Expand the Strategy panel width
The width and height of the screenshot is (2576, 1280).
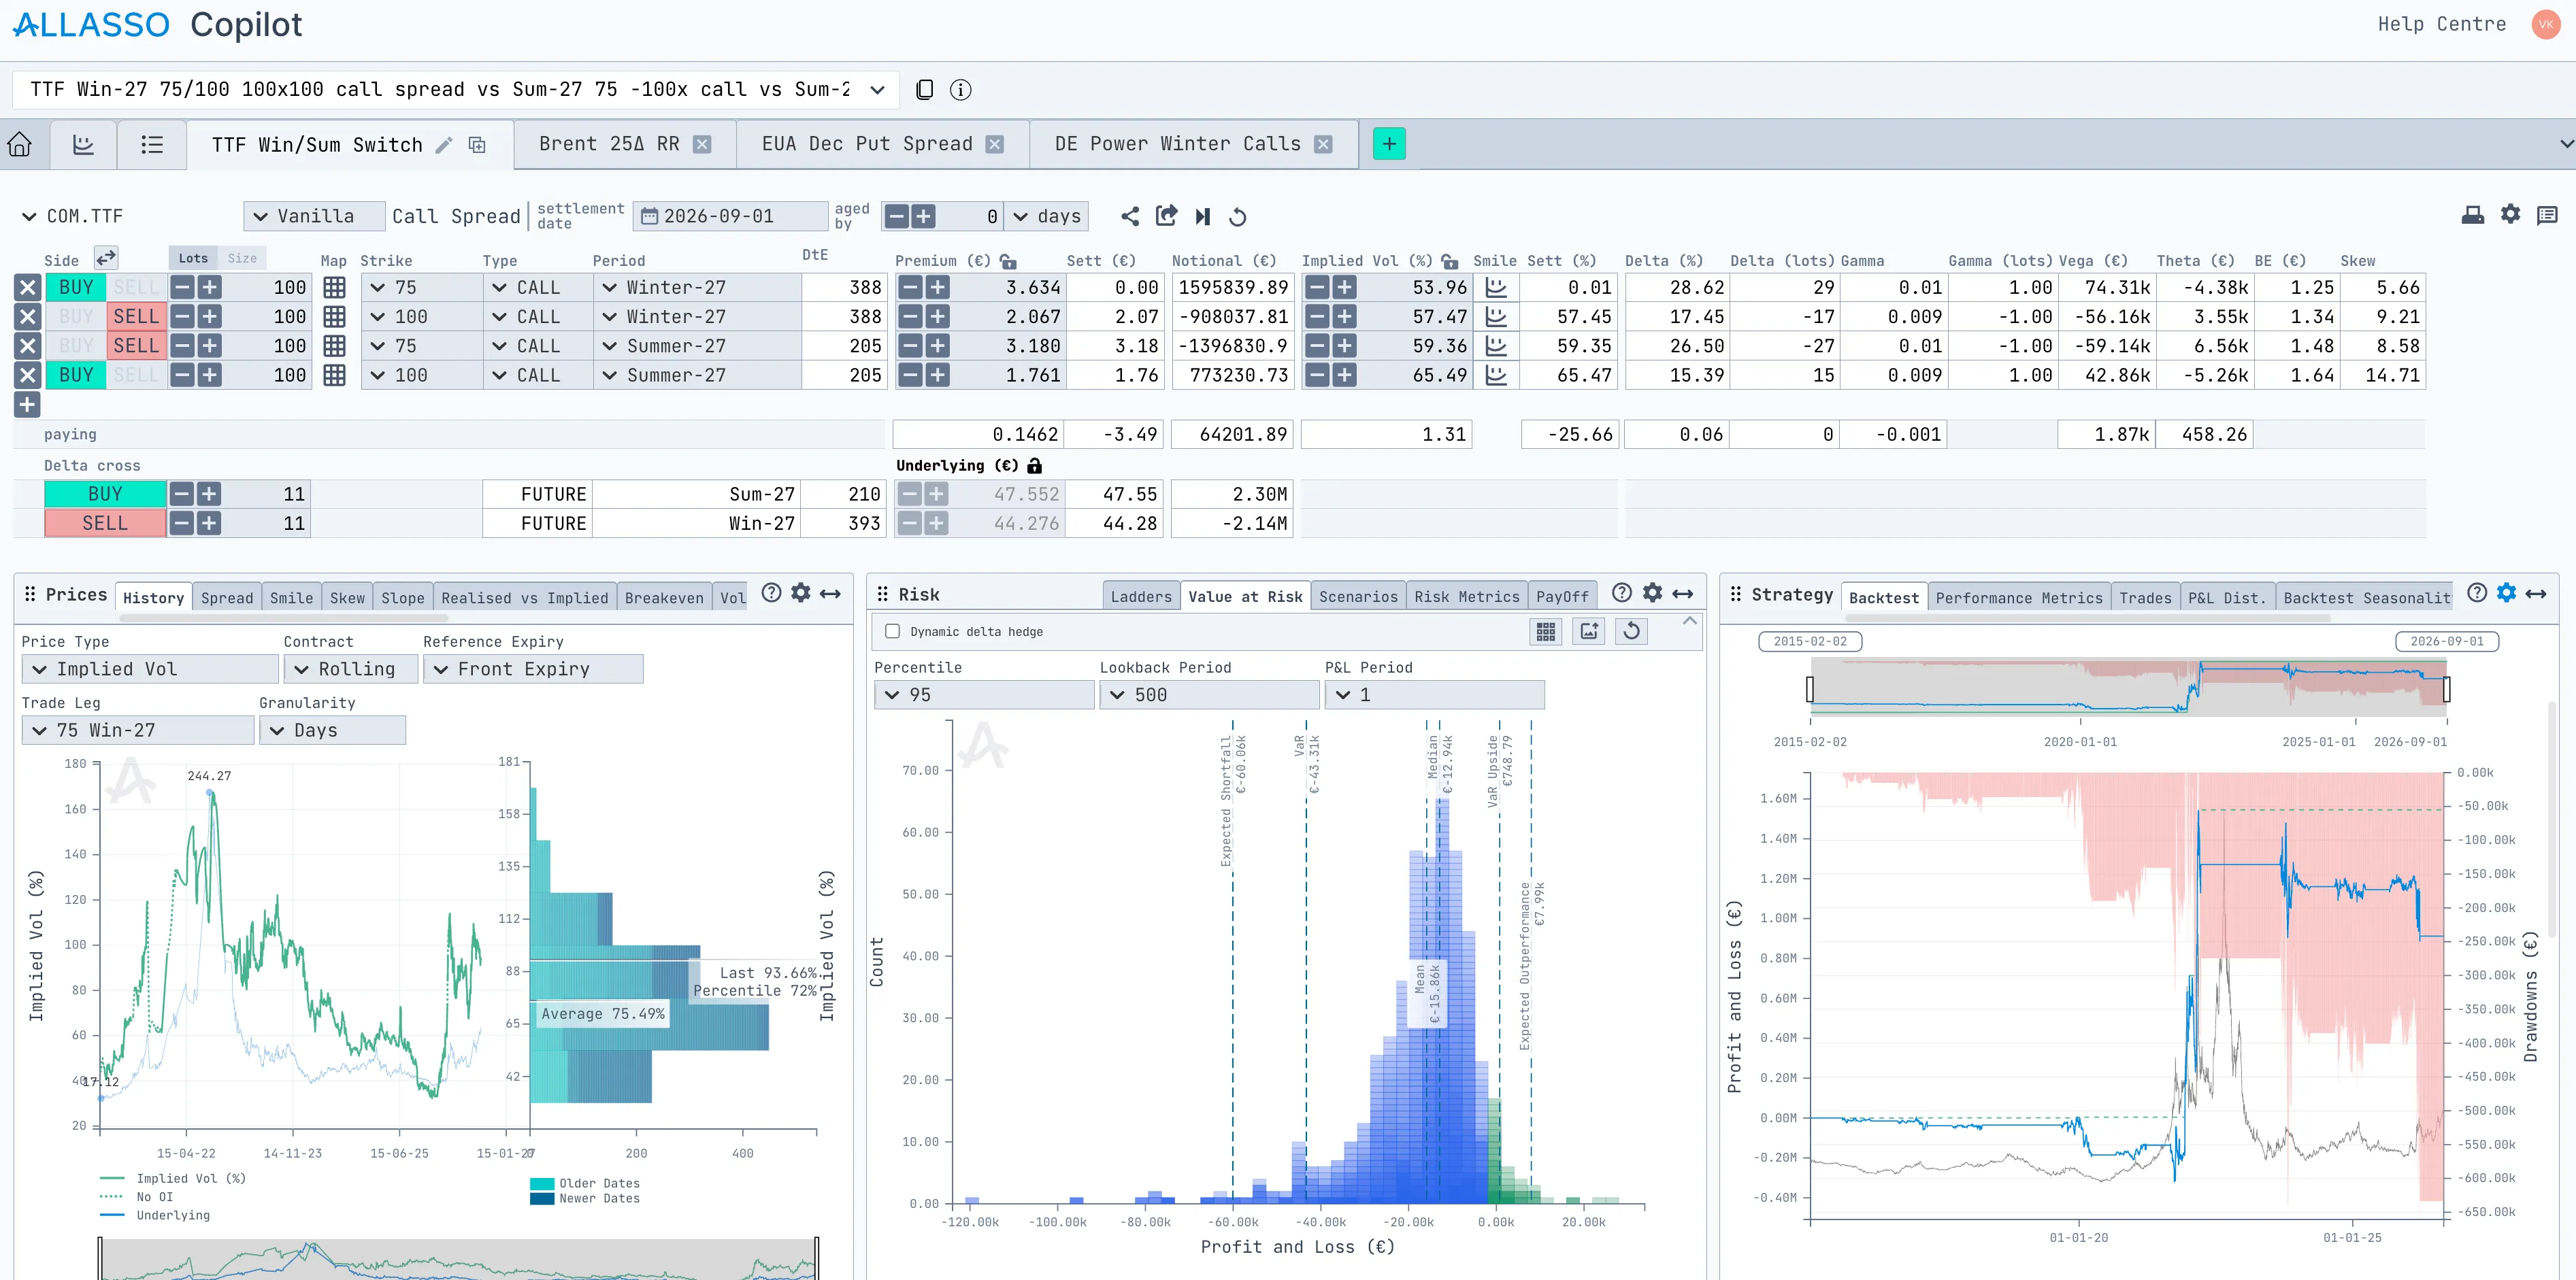click(2536, 594)
